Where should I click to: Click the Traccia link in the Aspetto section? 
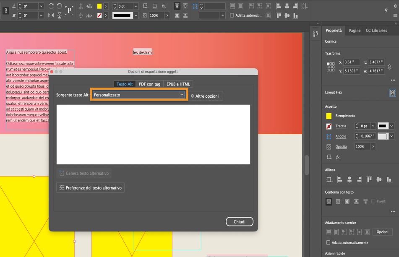coord(341,126)
